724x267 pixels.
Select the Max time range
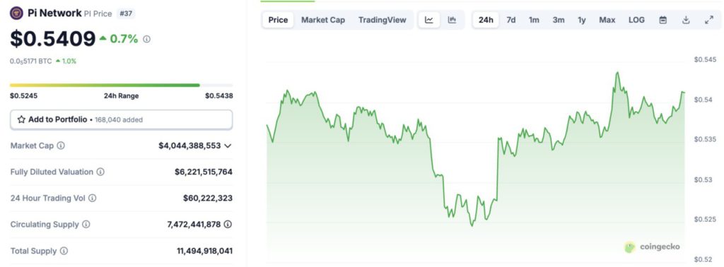(x=607, y=20)
